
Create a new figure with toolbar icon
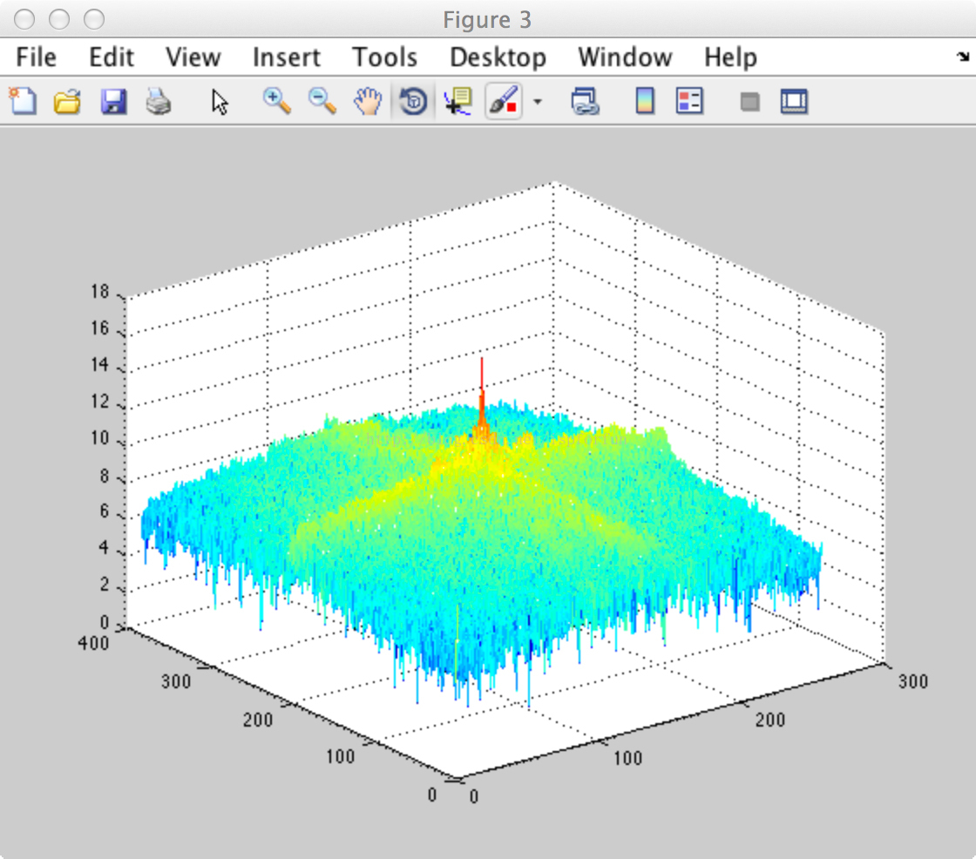pyautogui.click(x=23, y=101)
